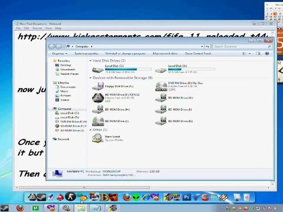This screenshot has width=283, height=212.
Task: Open the Organize dropdown menu
Action: point(60,54)
